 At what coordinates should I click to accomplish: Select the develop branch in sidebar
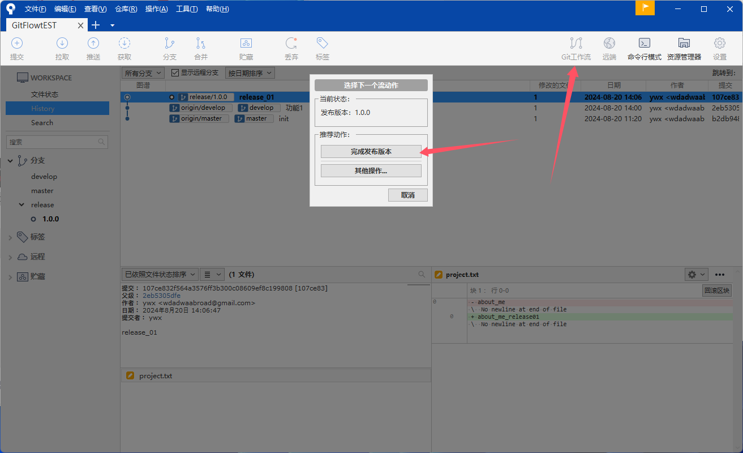click(x=44, y=177)
